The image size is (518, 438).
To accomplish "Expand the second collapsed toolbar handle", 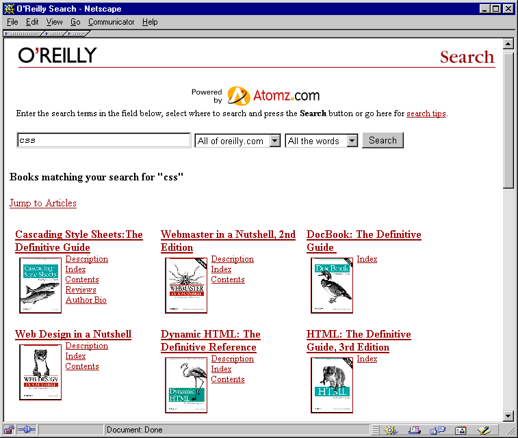I will [x=55, y=33].
